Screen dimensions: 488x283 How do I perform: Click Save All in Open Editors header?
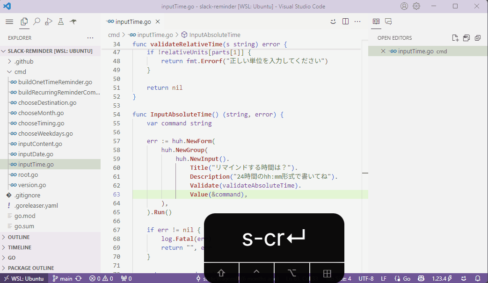466,38
